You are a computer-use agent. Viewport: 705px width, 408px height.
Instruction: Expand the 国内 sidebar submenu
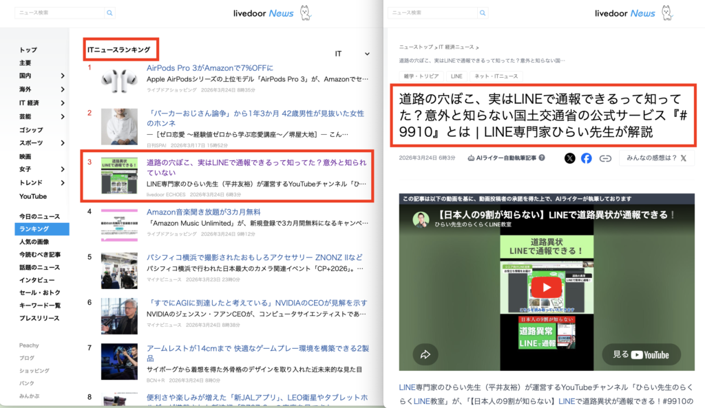pyautogui.click(x=63, y=76)
